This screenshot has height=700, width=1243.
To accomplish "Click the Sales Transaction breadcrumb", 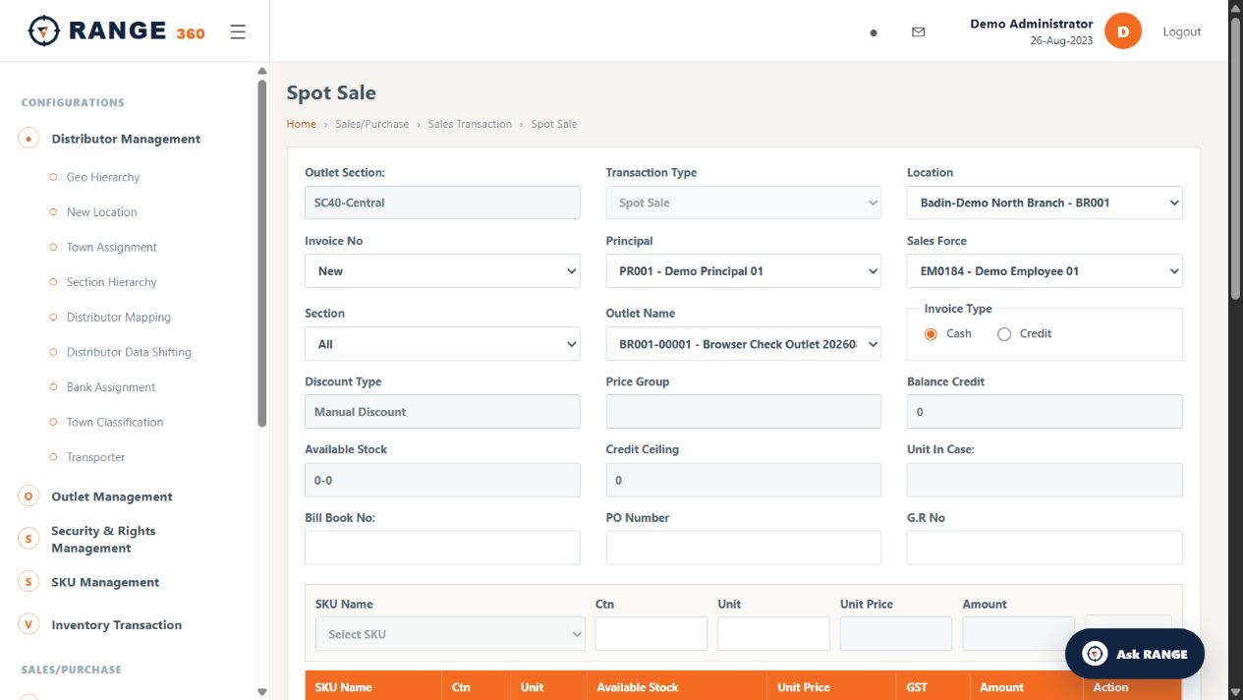I will point(470,124).
